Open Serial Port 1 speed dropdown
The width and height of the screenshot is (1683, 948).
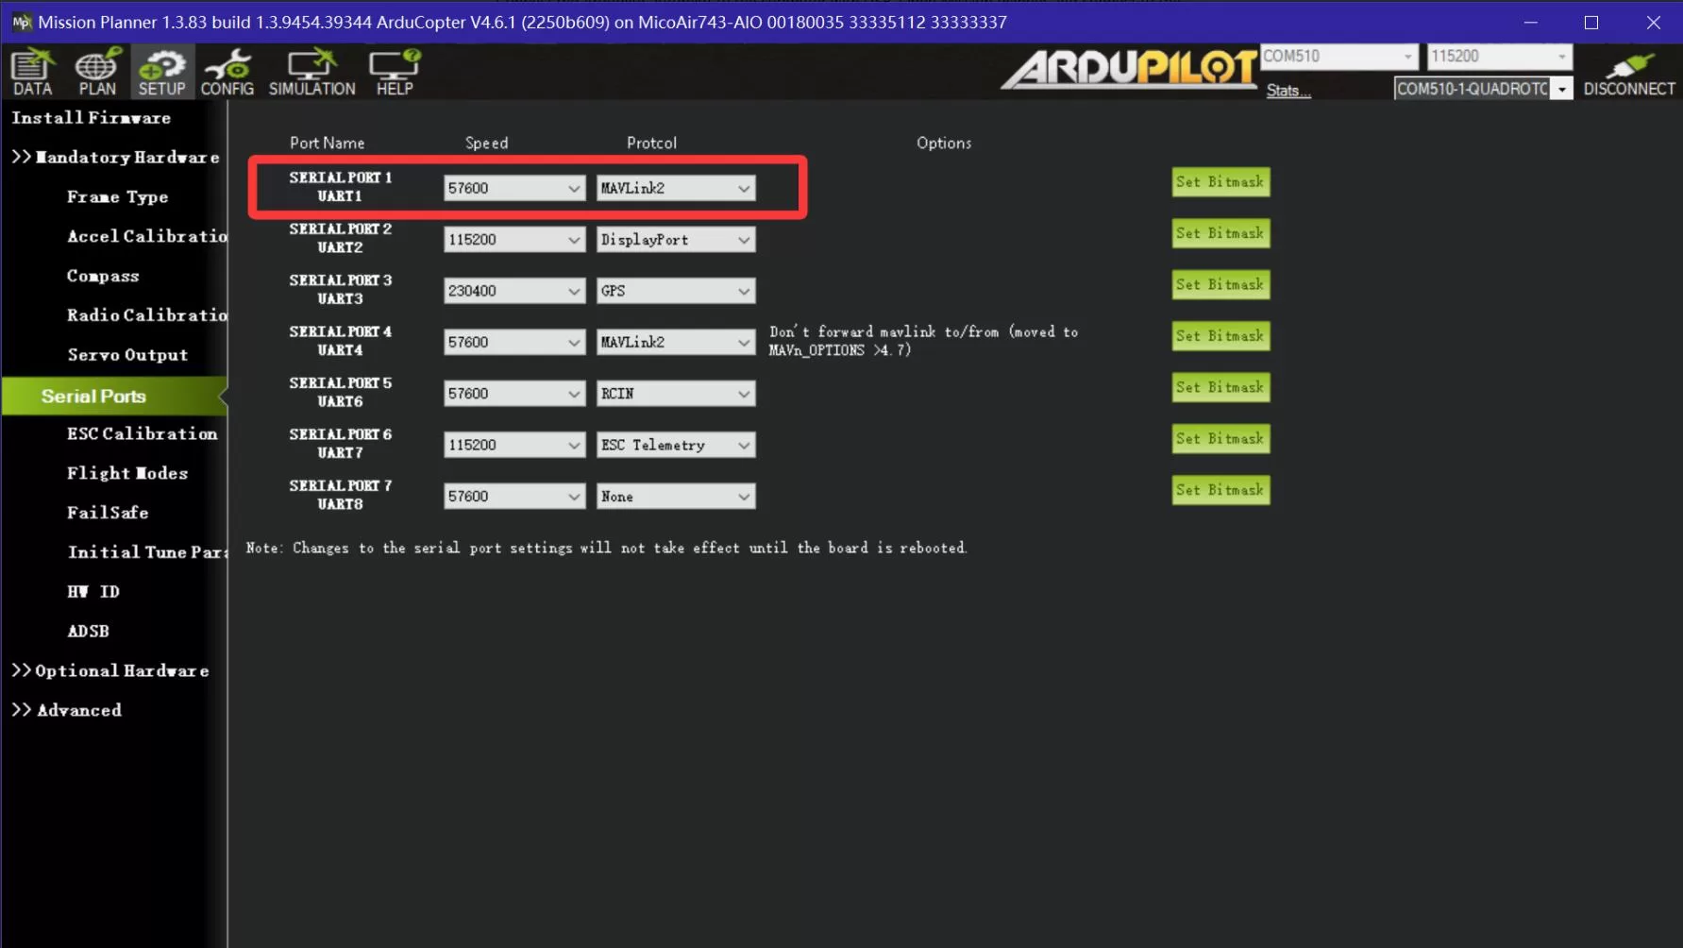point(513,188)
